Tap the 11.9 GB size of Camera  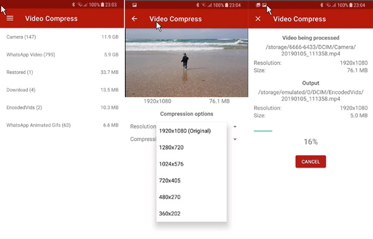coord(110,37)
